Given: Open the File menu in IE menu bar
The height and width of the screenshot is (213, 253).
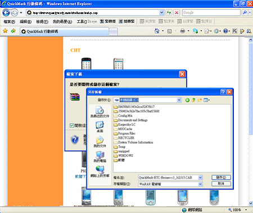Looking at the screenshot, I should pyautogui.click(x=9, y=22).
